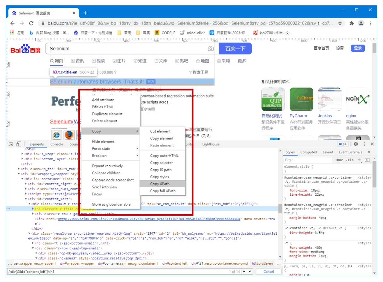383x282 pixels.
Task: Open the DevTools three-dot customize menu
Action: point(364,144)
